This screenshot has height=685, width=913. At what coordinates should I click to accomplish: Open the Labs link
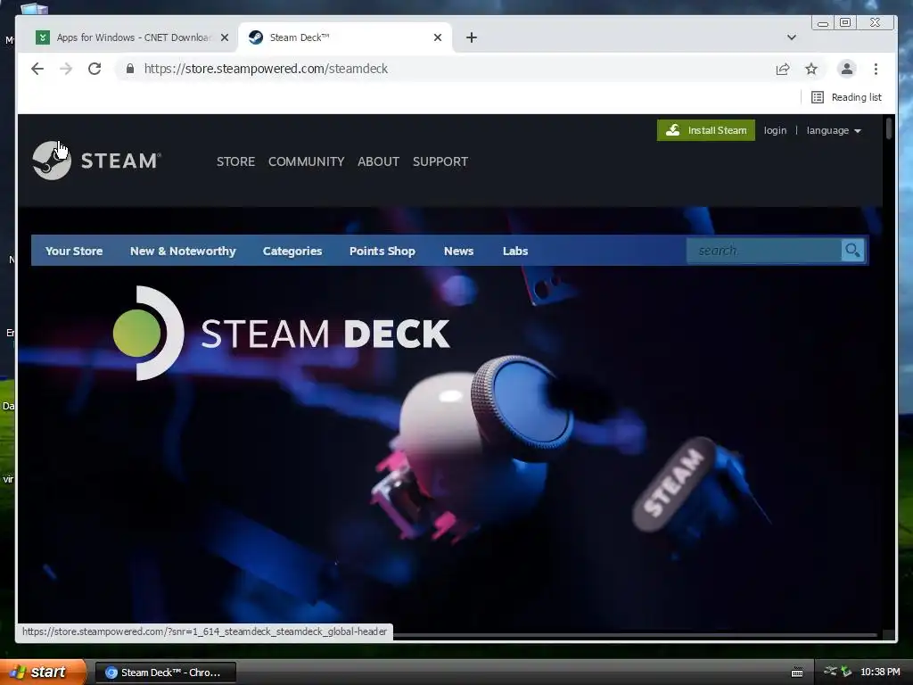coord(515,251)
